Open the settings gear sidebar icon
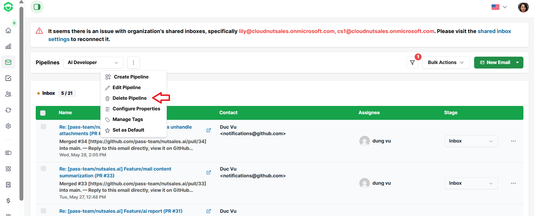This screenshot has height=216, width=537. coord(8,126)
